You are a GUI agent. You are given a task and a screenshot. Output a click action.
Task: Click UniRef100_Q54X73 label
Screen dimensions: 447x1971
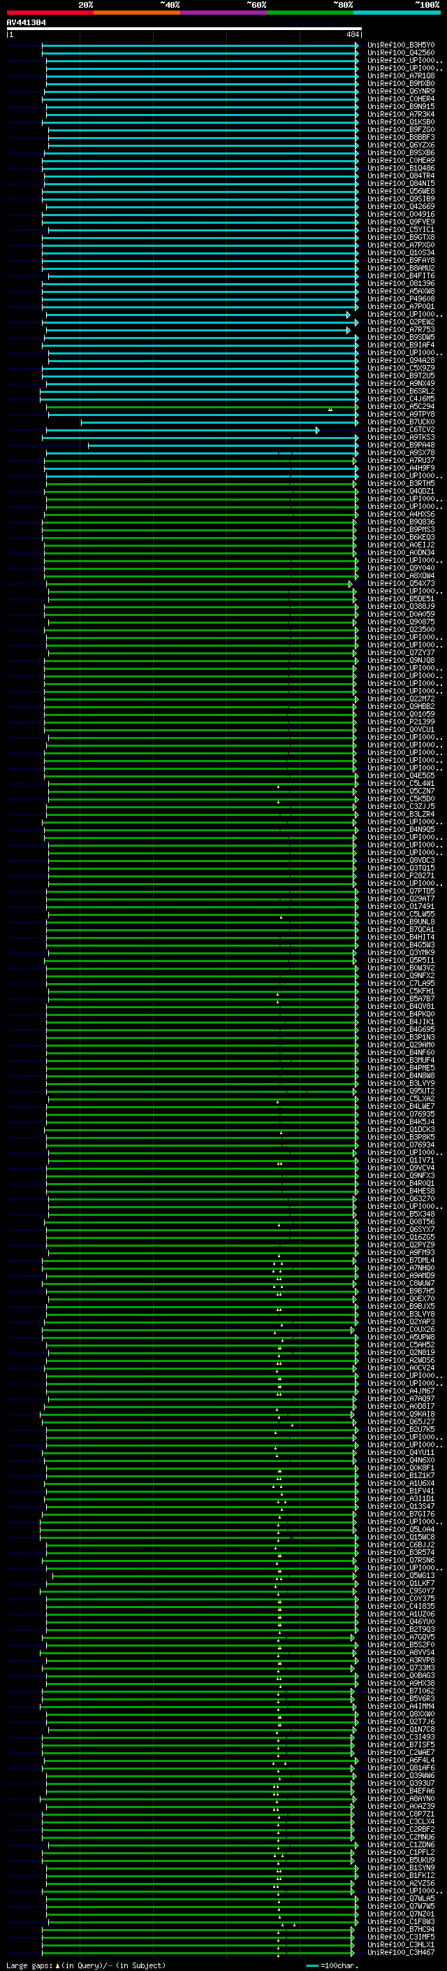(x=400, y=583)
